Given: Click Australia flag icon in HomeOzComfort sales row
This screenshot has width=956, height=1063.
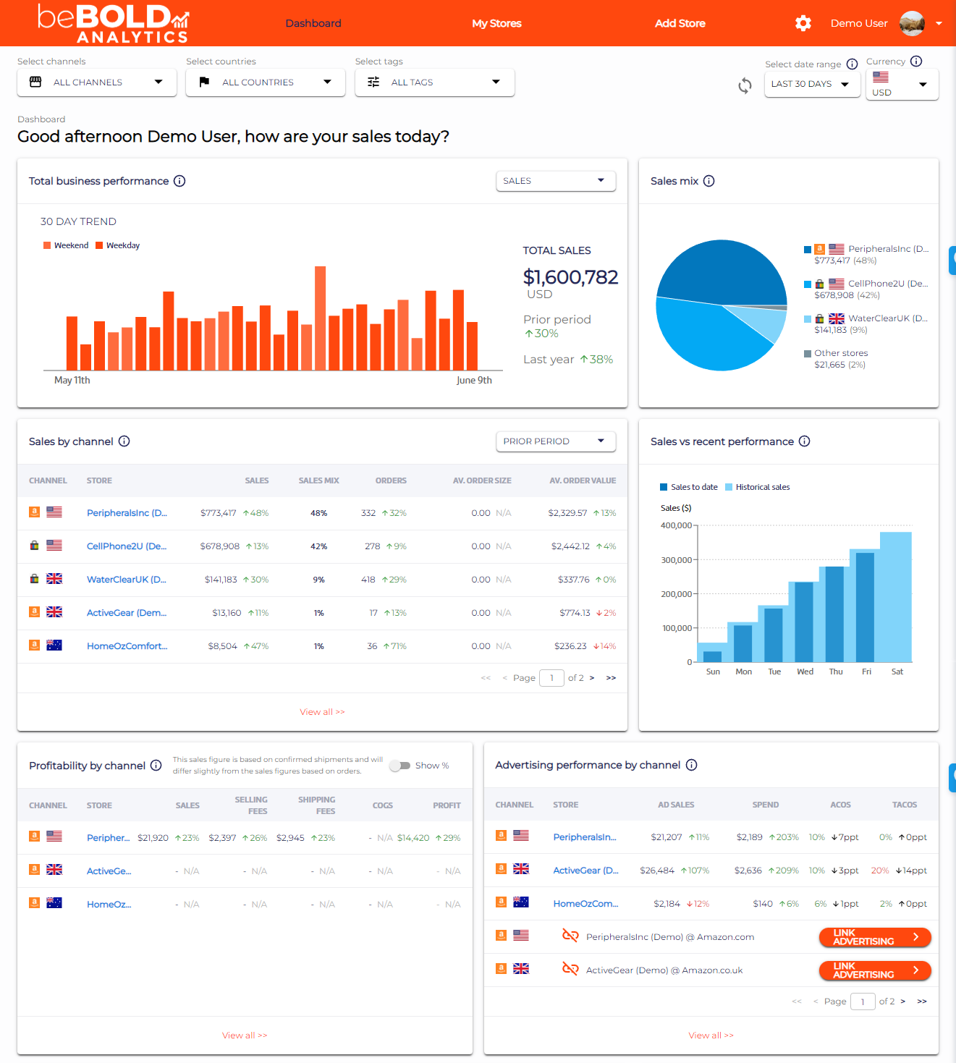Looking at the screenshot, I should click(x=54, y=645).
